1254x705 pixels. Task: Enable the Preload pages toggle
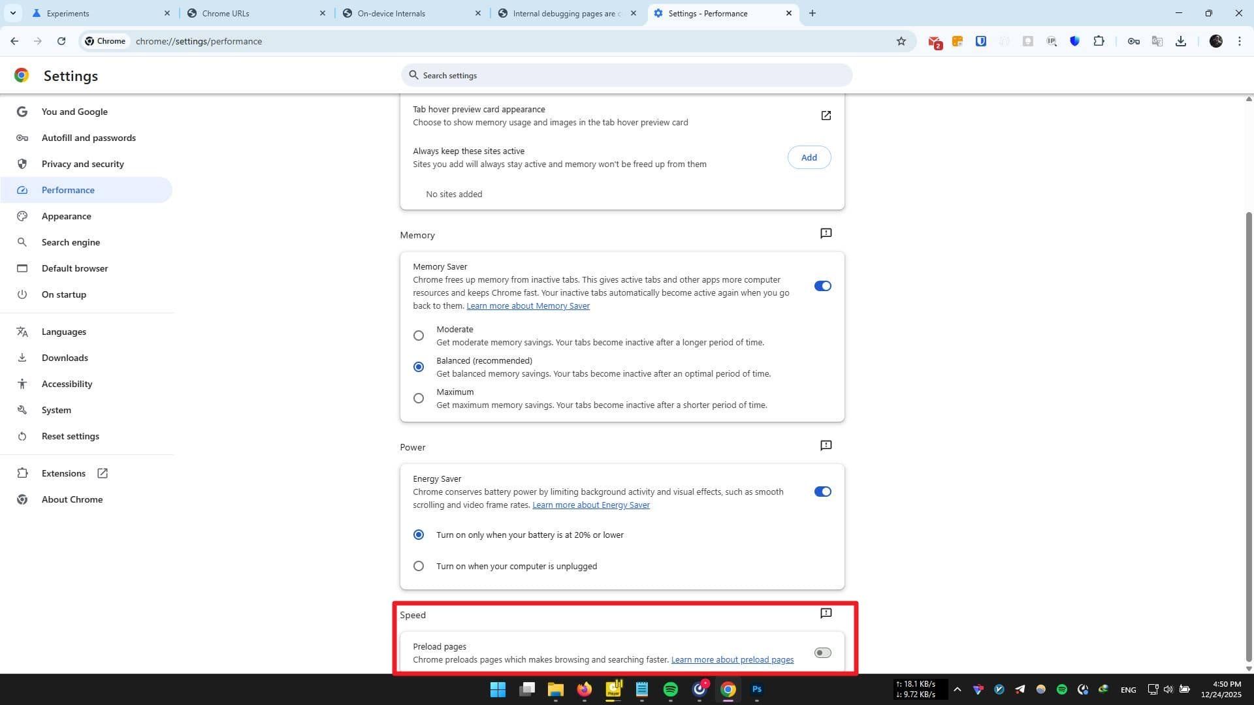822,652
